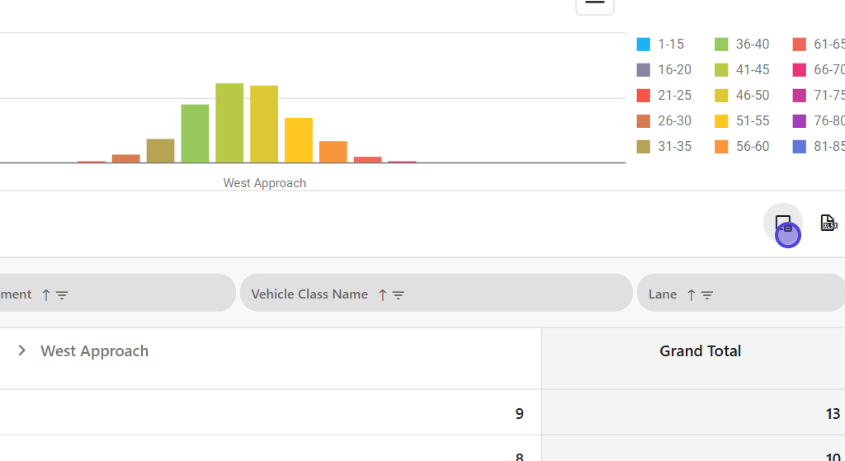Open the chart hamburger menu
This screenshot has height=461, width=845.
pyautogui.click(x=594, y=4)
